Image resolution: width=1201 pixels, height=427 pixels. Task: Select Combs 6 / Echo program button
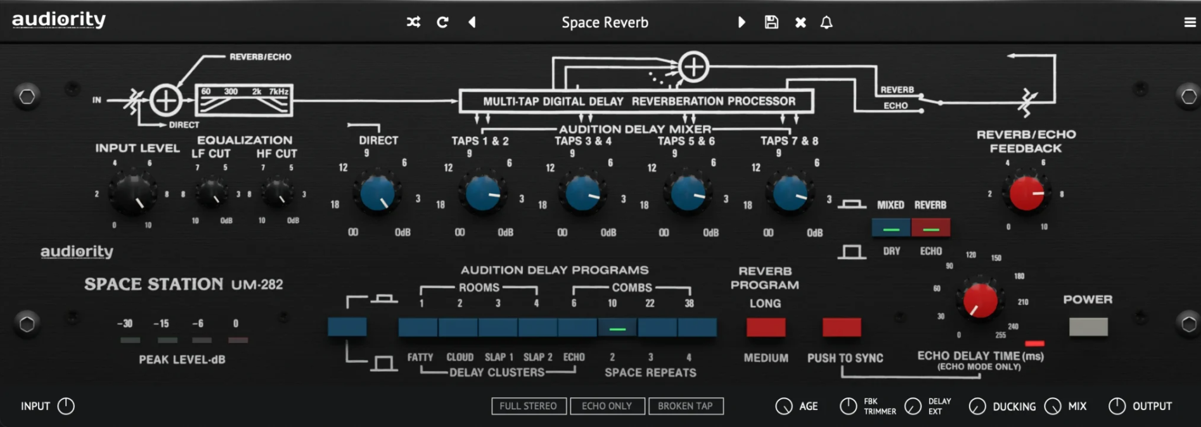pos(578,328)
